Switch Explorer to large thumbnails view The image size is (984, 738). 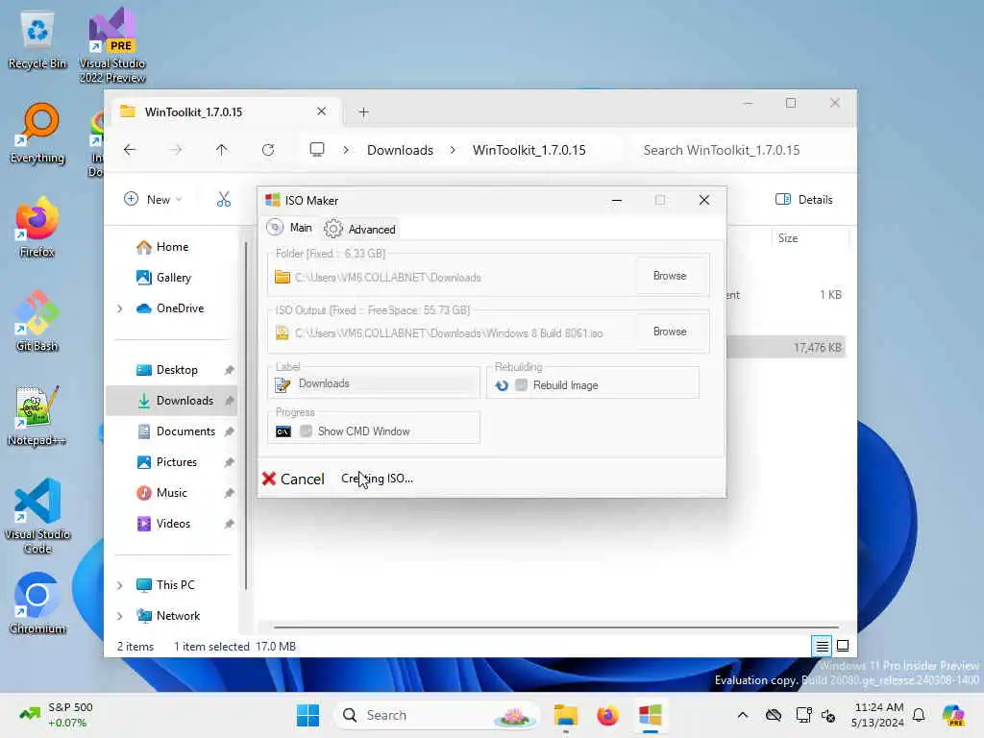843,646
